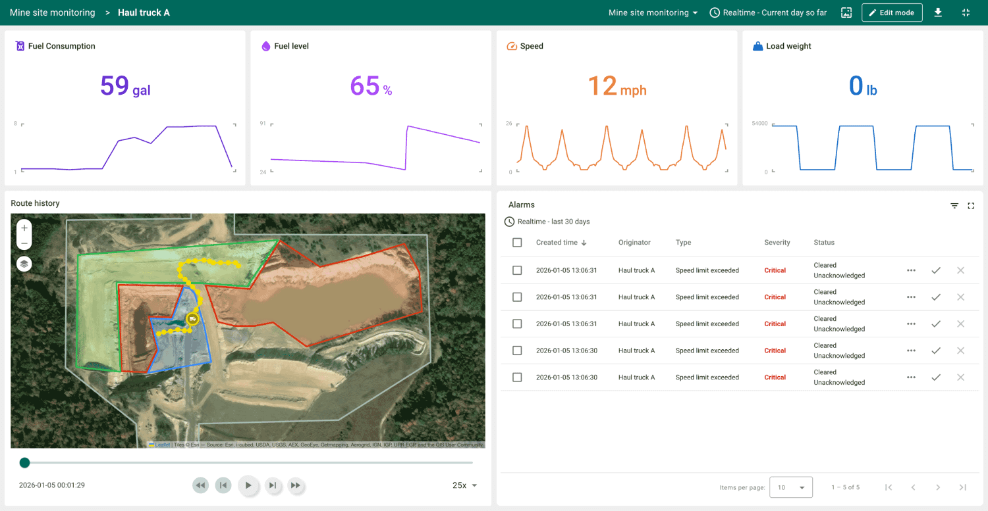988x511 pixels.
Task: Open details menu for 13:06:31 first alarm row
Action: [x=911, y=270]
